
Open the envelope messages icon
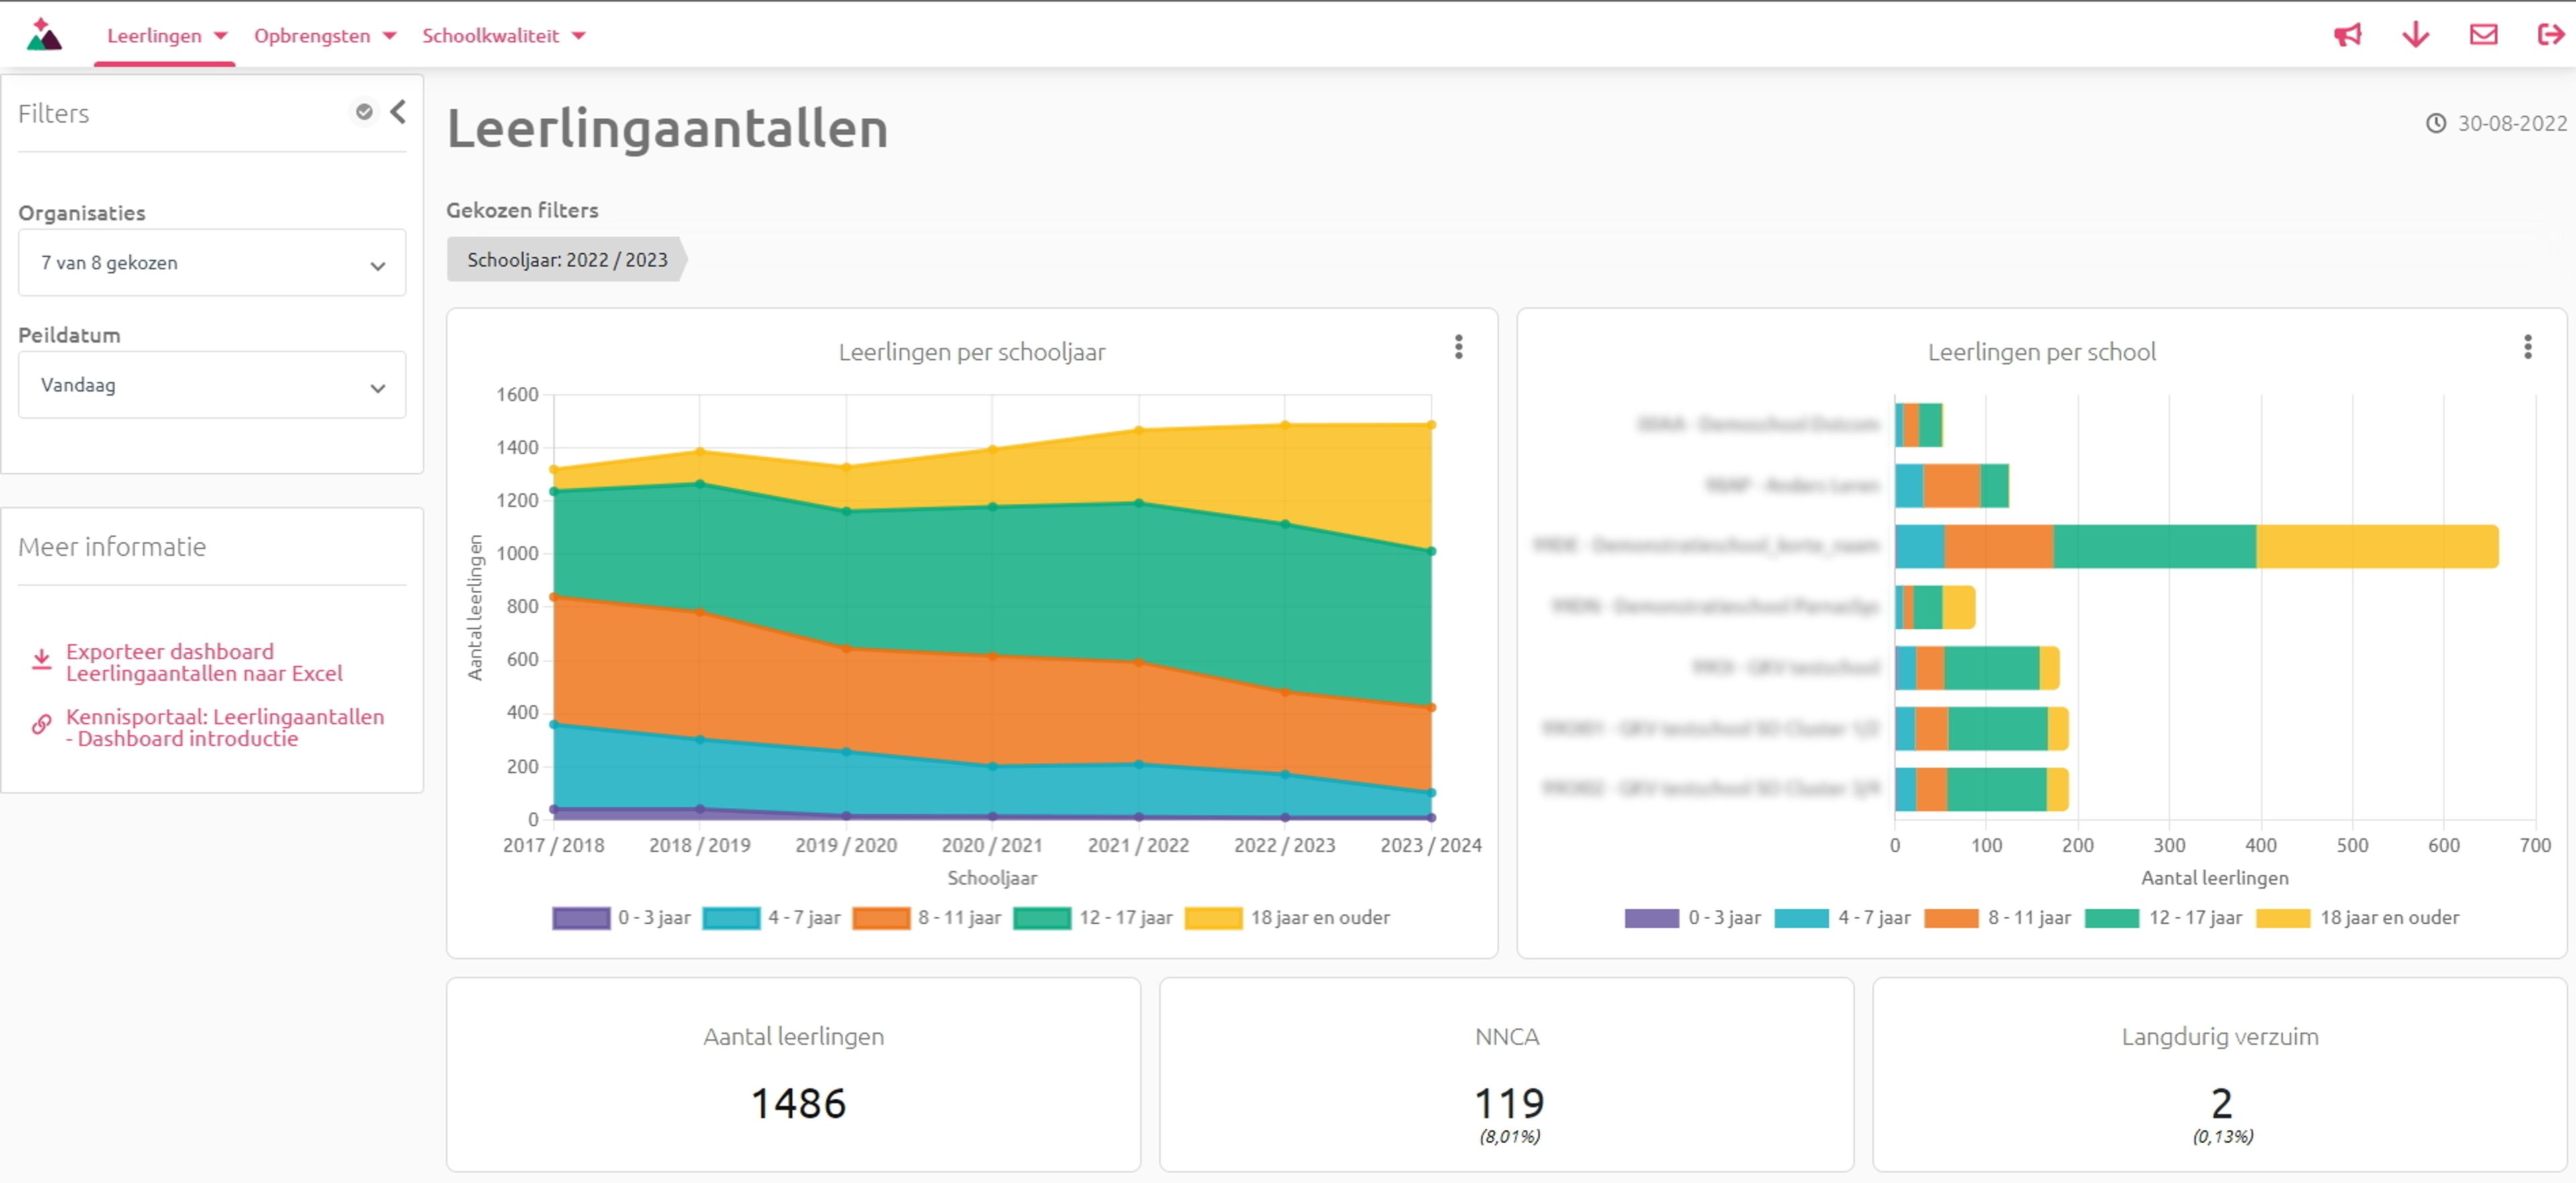[x=2483, y=36]
